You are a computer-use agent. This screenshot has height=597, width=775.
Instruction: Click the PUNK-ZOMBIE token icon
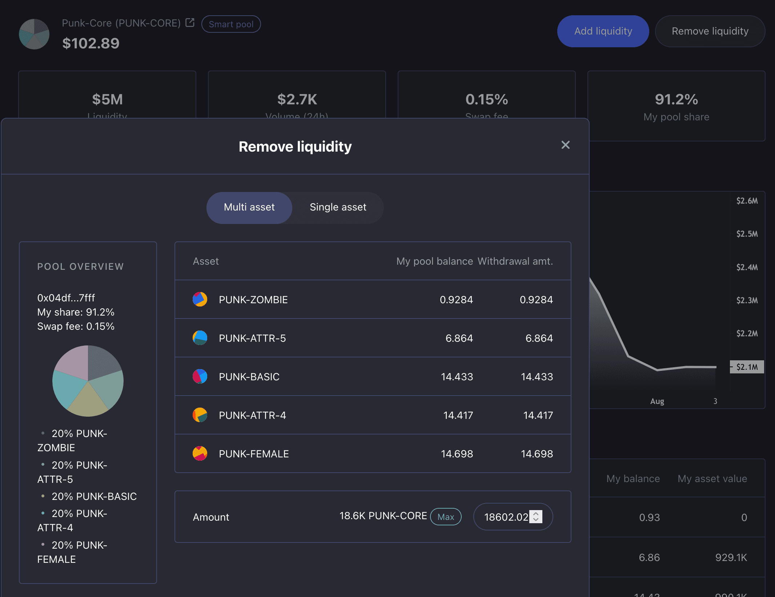[x=200, y=299]
